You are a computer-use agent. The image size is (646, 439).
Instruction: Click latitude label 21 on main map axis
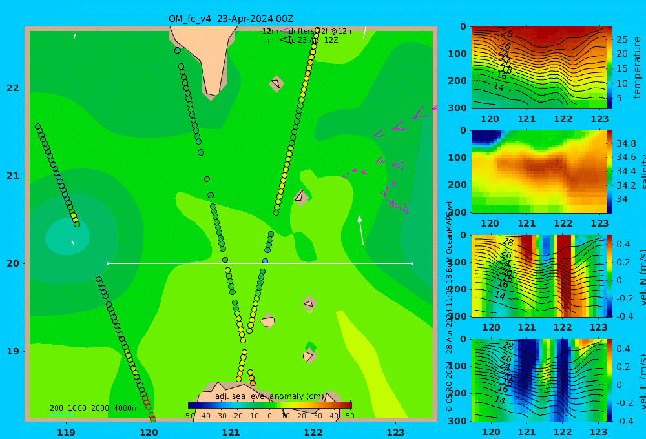click(13, 176)
